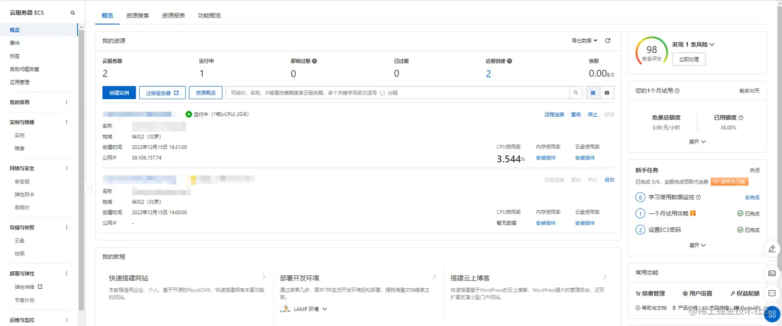Click the blue floating grid icon
782x326 pixels.
coord(772,313)
